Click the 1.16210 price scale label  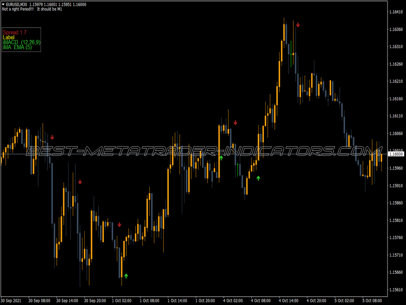pyautogui.click(x=396, y=81)
